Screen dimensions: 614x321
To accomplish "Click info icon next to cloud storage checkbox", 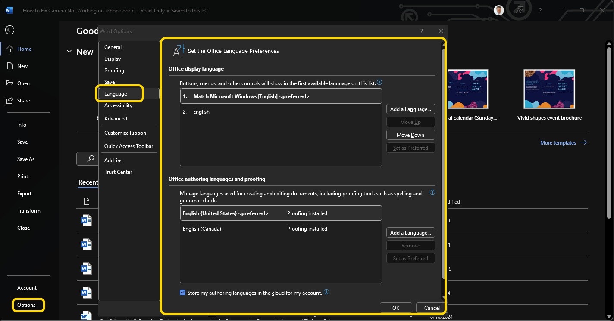I will pos(326,292).
